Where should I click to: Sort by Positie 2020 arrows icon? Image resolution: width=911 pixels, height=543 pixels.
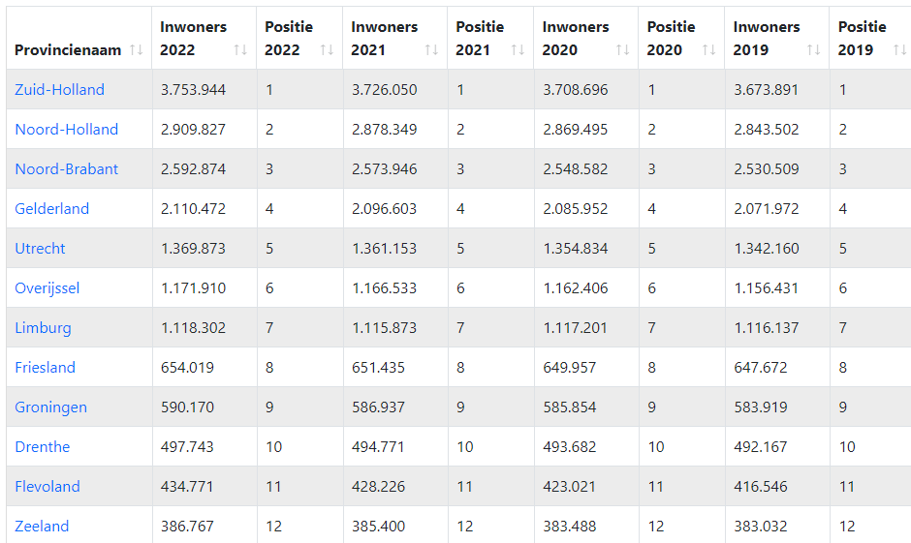click(708, 50)
